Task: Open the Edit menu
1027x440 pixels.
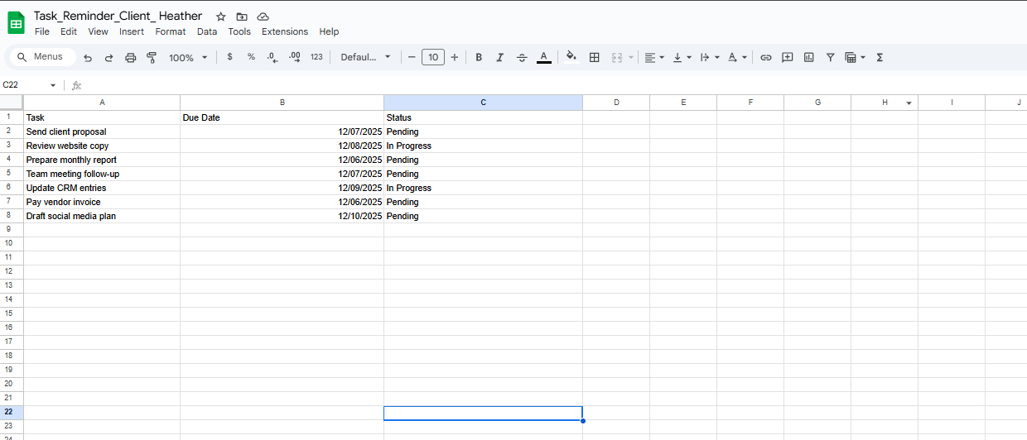Action: [x=69, y=31]
